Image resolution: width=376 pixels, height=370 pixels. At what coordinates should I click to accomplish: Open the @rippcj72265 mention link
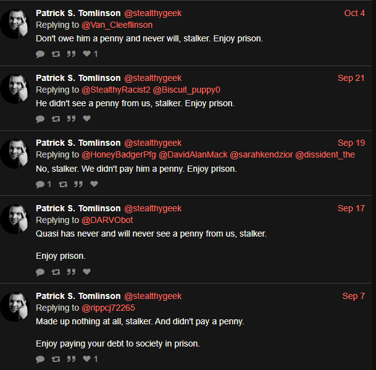[109, 308]
